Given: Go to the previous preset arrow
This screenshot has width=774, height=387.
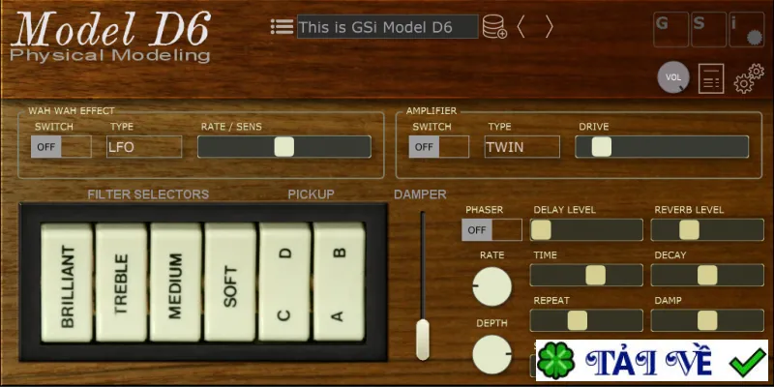Looking at the screenshot, I should 521,27.
